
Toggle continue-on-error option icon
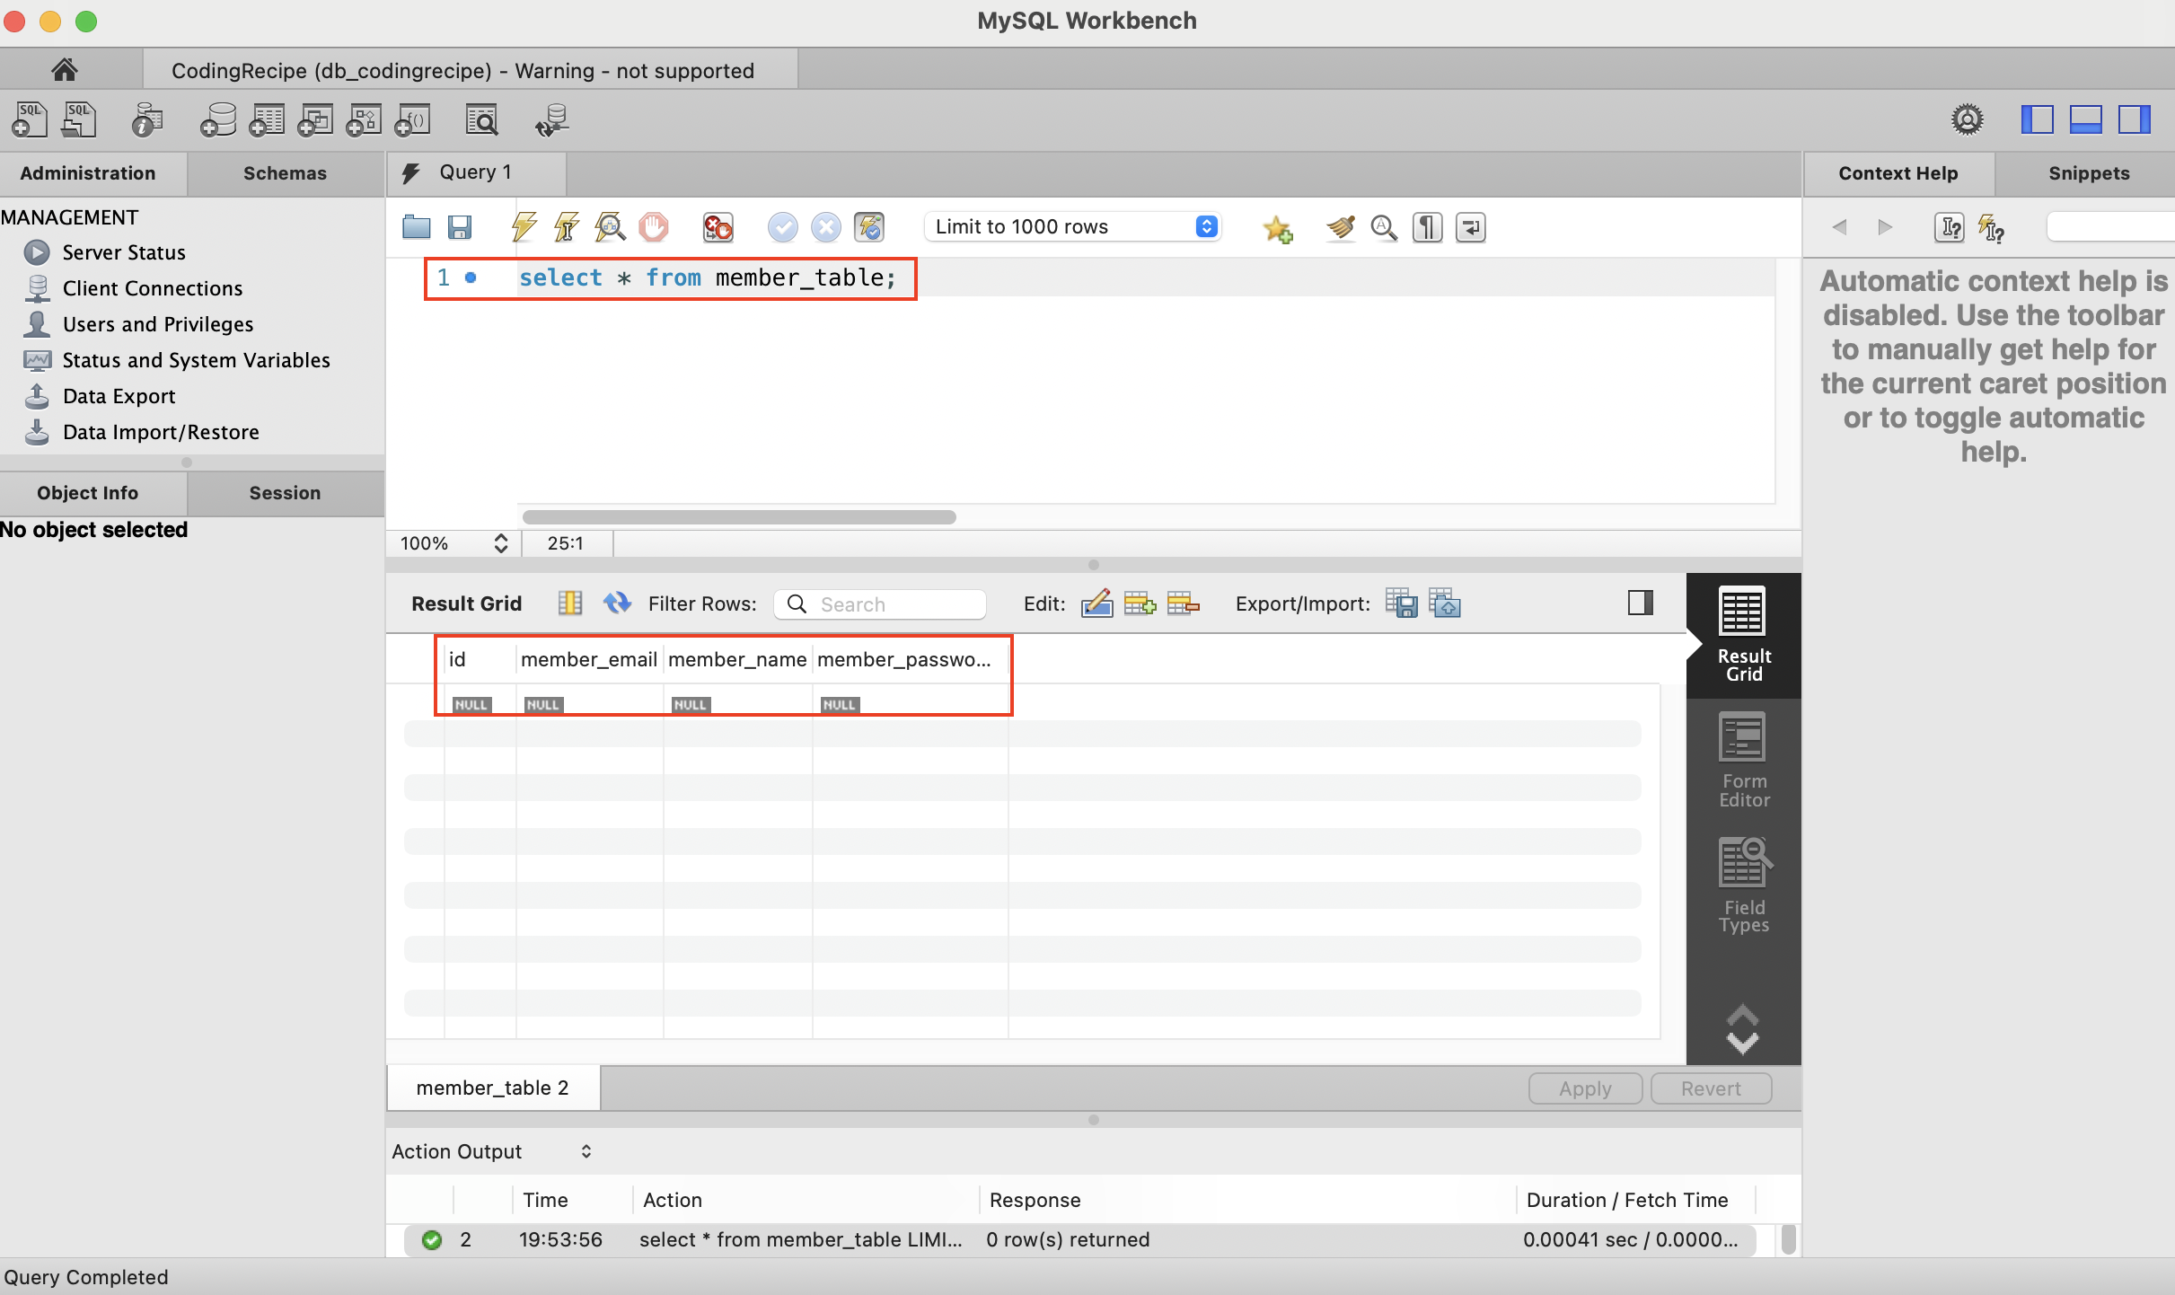point(718,227)
